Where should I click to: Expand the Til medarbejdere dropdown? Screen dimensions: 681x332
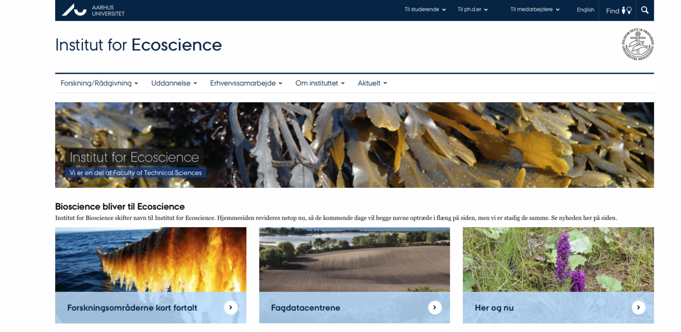coord(534,9)
